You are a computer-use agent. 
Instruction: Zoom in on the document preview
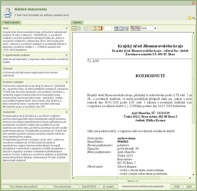132,28
